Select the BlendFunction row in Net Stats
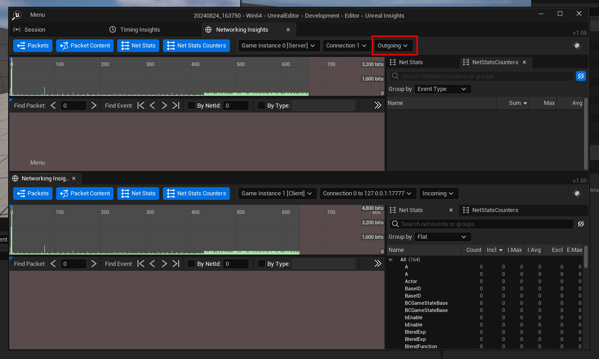The image size is (599, 359). [x=485, y=347]
